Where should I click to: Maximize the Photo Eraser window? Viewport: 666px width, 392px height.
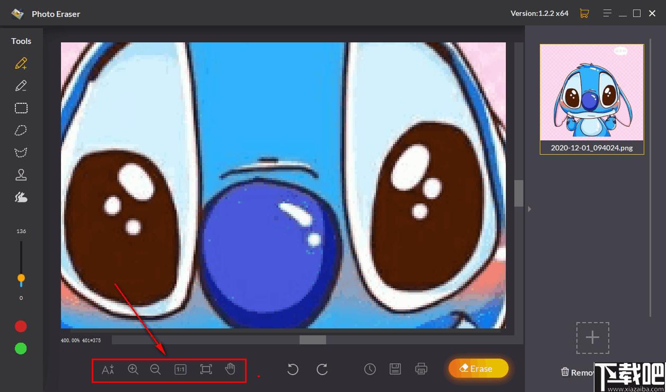coord(637,13)
